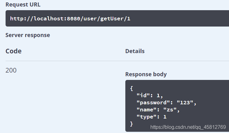The height and width of the screenshot is (133, 229).
Task: Open the blog.csdn.net watermark link
Action: [x=188, y=127]
